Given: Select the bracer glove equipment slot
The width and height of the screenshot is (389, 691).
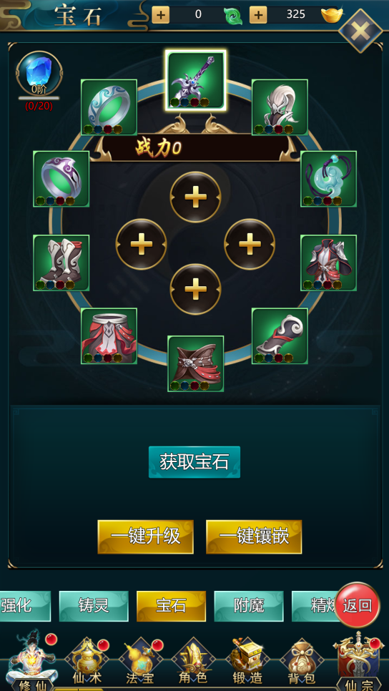Looking at the screenshot, I should (280, 335).
